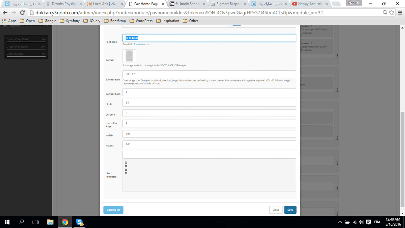Image resolution: width=405 pixels, height=228 pixels.
Task: Focus the Banner size input field
Action: pos(209,74)
